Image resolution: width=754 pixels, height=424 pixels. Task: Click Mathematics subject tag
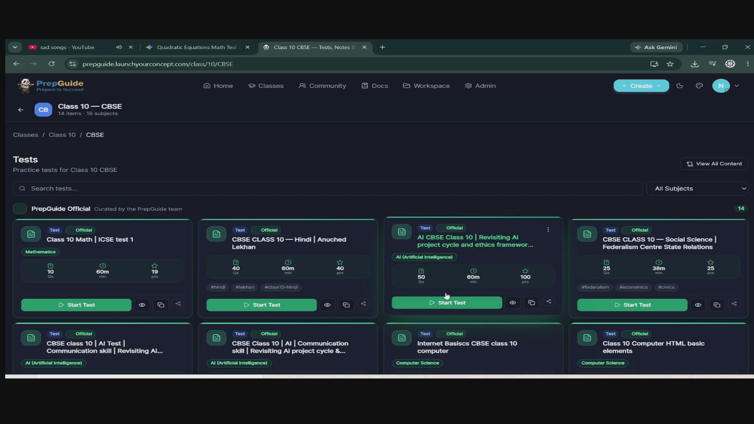pos(40,252)
